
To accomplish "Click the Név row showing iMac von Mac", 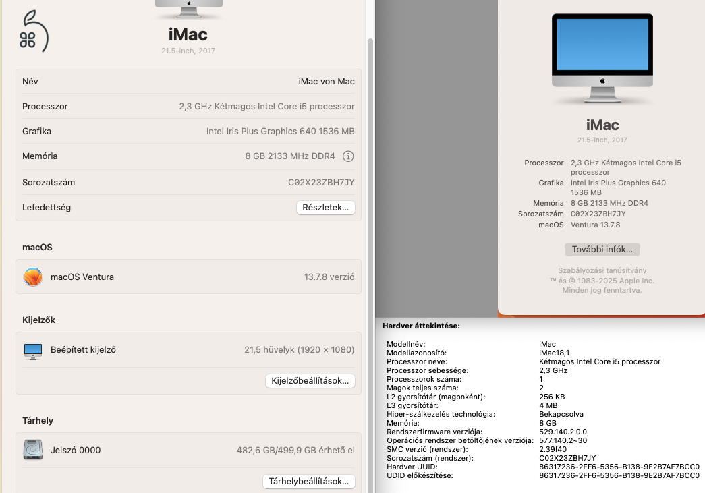I will [x=188, y=81].
